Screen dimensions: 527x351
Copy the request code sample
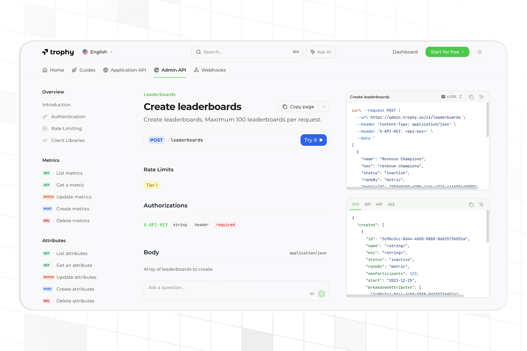click(471, 97)
